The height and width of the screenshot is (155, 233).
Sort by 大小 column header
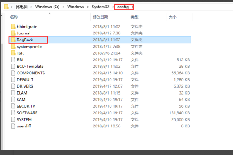(172, 17)
